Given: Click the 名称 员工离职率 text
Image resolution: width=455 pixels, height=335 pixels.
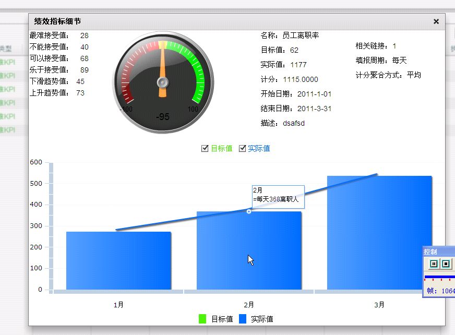Looking at the screenshot, I should pyautogui.click(x=290, y=35).
